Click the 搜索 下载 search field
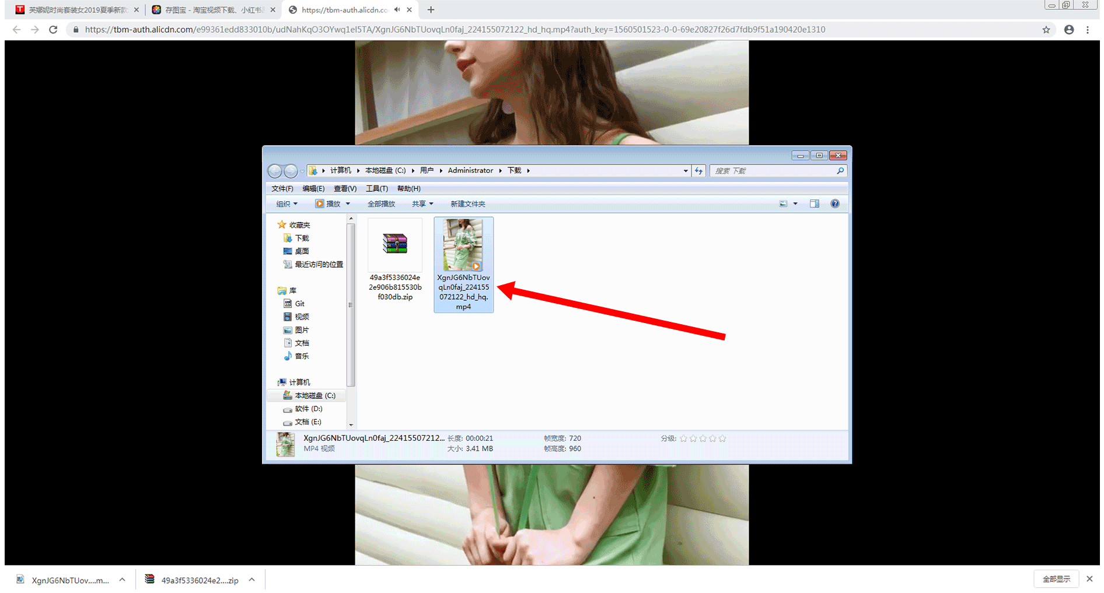Image resolution: width=1104 pixels, height=593 pixels. pos(773,171)
